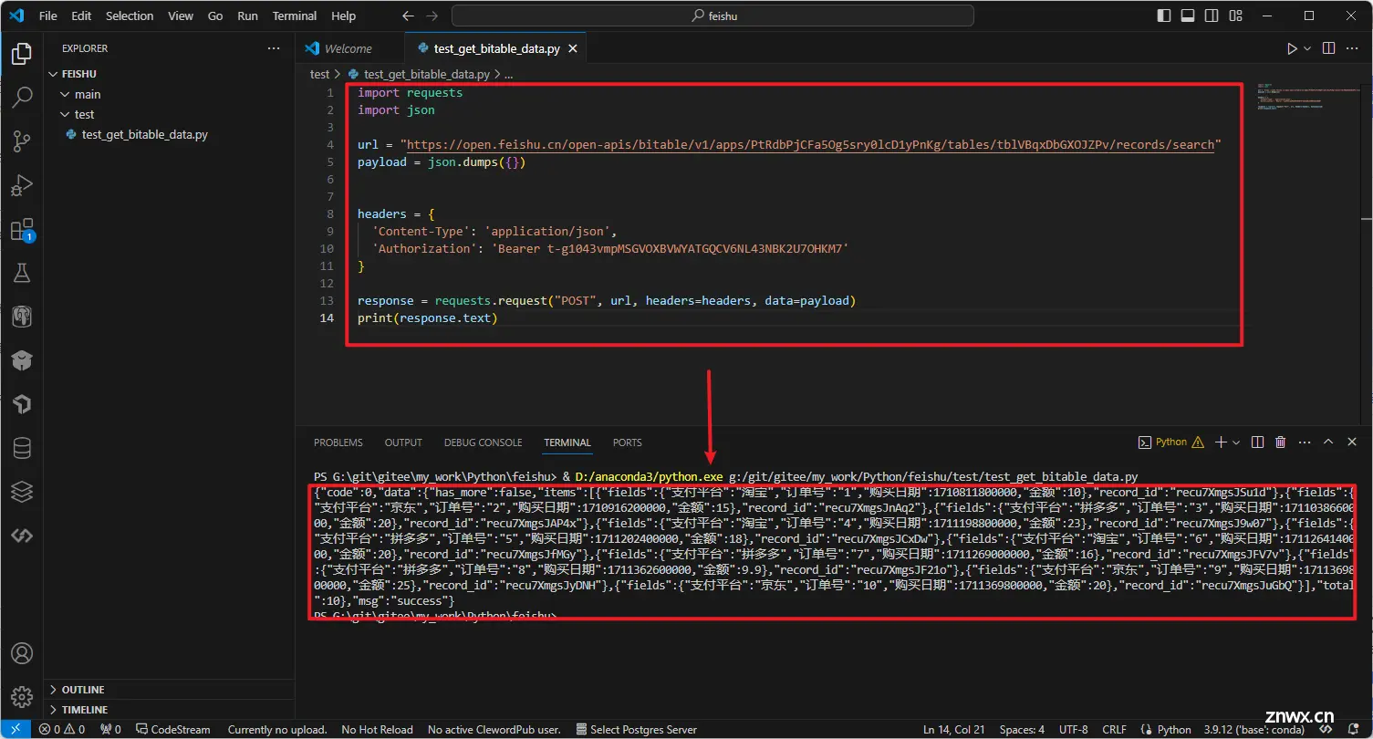Open the Explorer view in the activity bar
The image size is (1373, 739).
[x=22, y=54]
